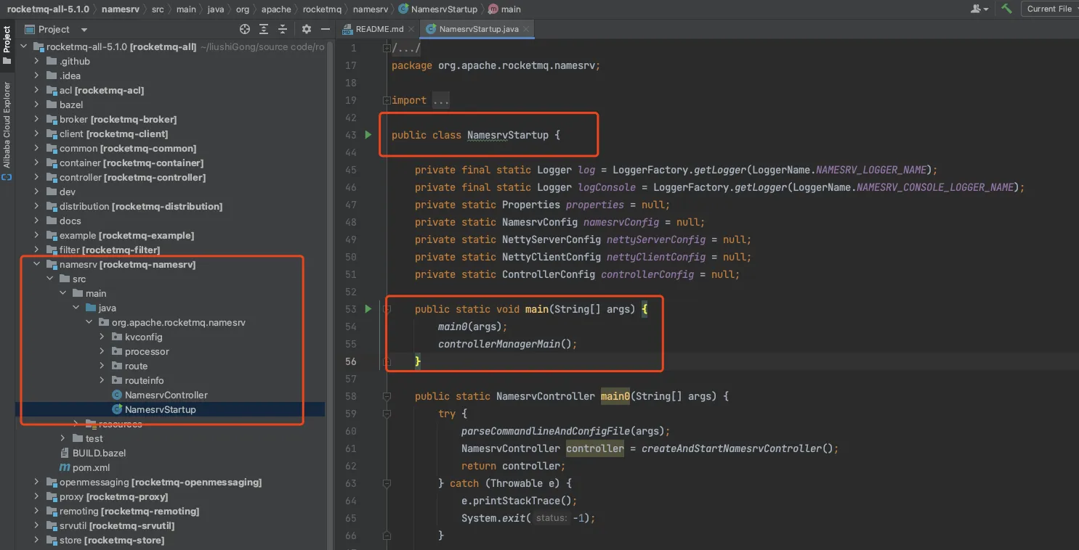Toggle code fold marker at main method line 53

pyautogui.click(x=387, y=309)
